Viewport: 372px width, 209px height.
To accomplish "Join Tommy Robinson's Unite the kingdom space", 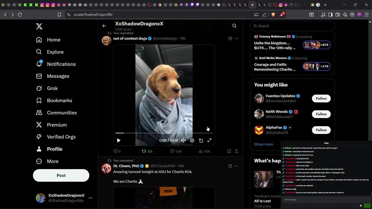I will (316, 45).
